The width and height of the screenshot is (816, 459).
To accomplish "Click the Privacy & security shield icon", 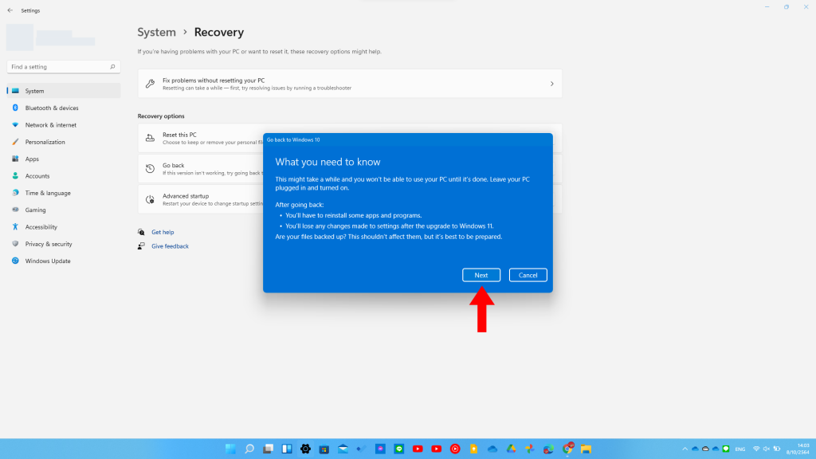I will tap(15, 244).
